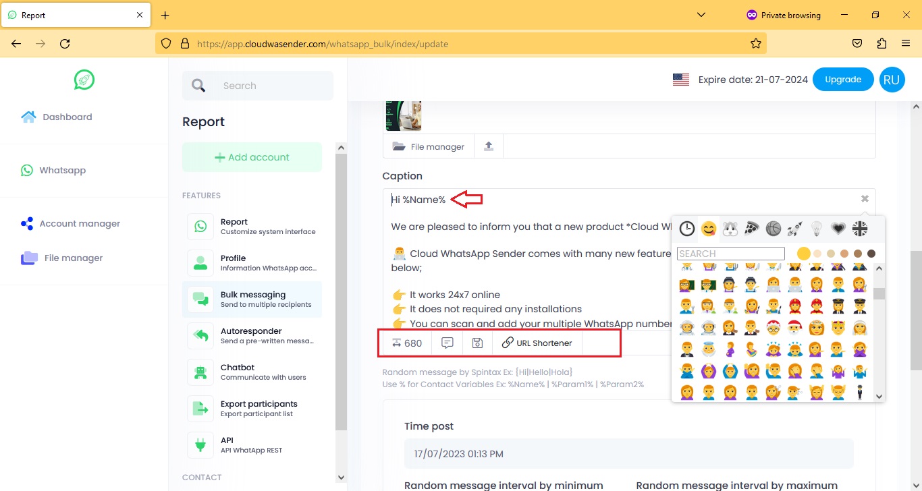
Task: Select the darkest skin tone swatch
Action: (x=871, y=254)
